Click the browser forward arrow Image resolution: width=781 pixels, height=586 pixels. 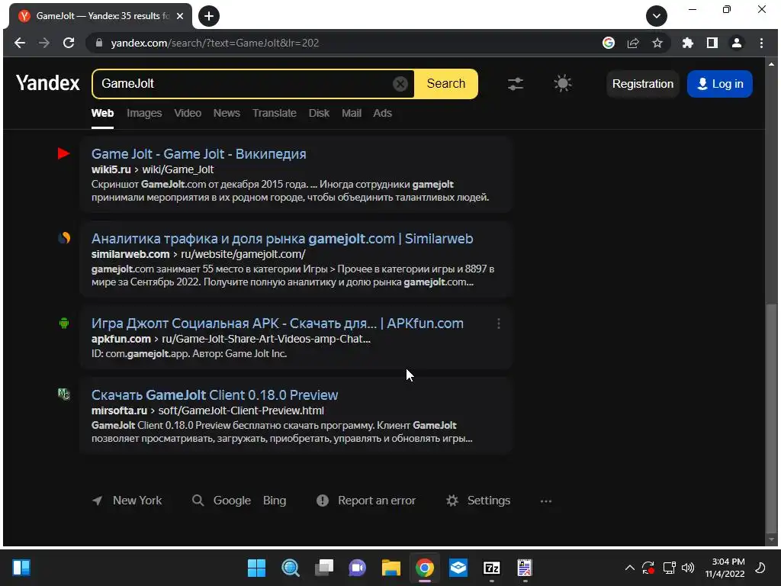[43, 43]
